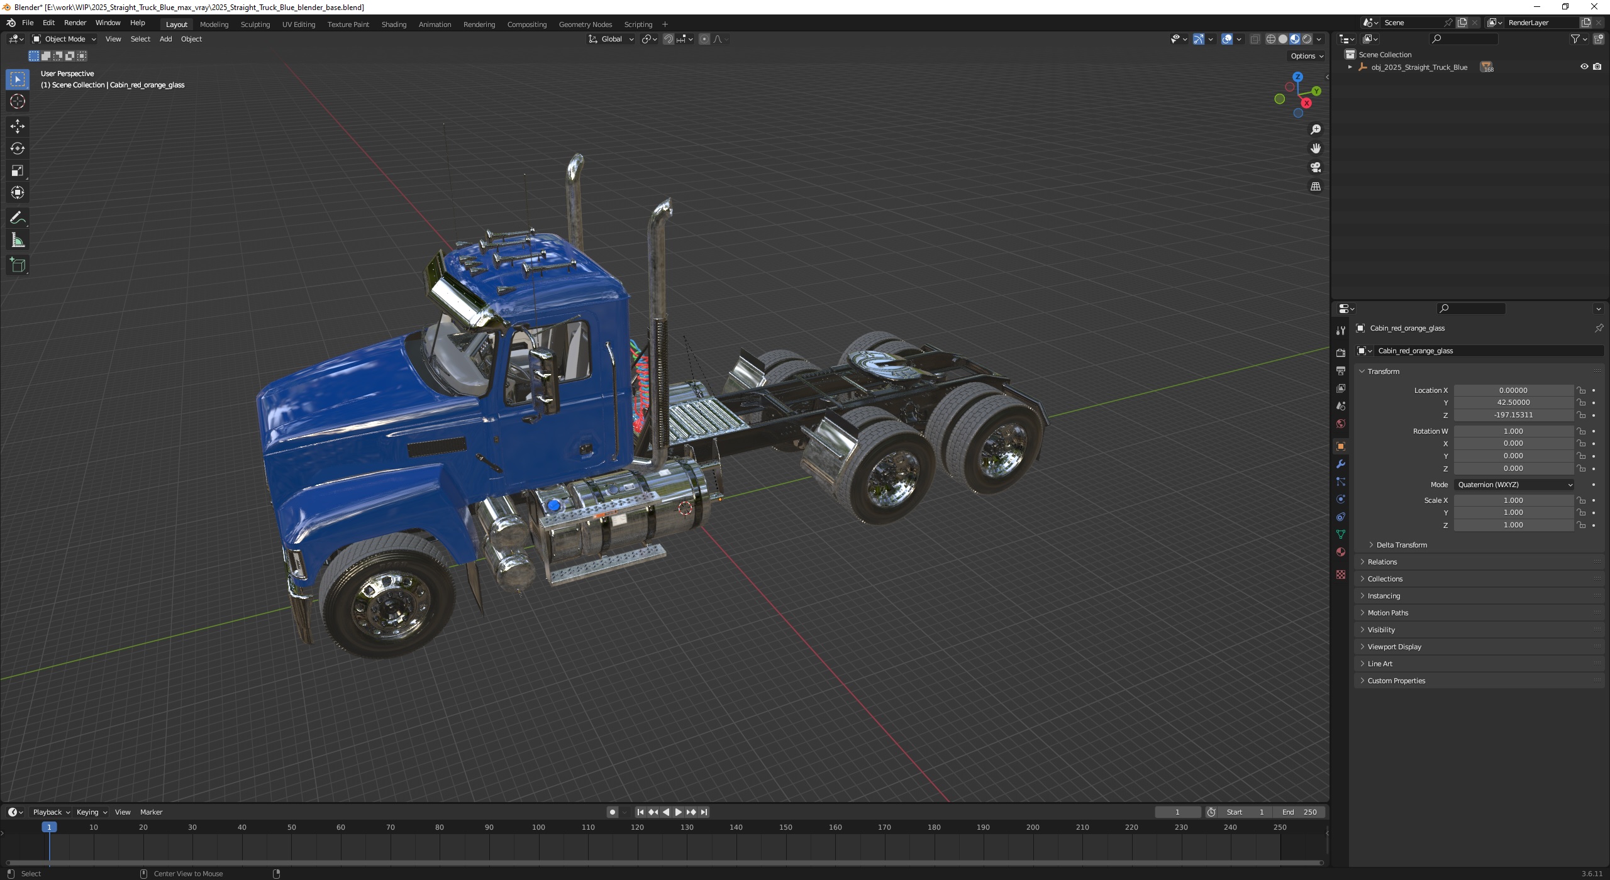Open the Physics properties tab
Viewport: 1610px width, 880px height.
click(x=1341, y=499)
